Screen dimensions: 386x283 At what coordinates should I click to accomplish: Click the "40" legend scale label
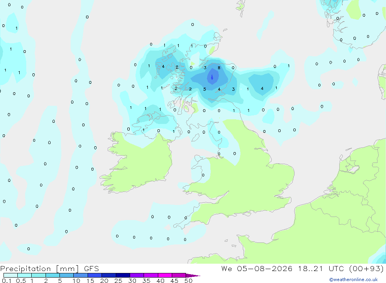coord(161,281)
